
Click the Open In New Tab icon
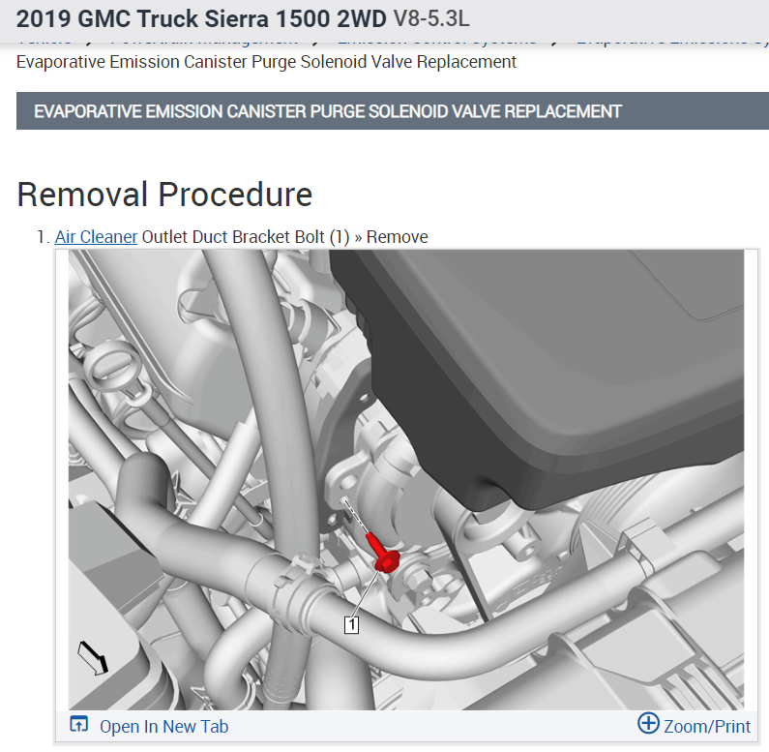pyautogui.click(x=79, y=725)
